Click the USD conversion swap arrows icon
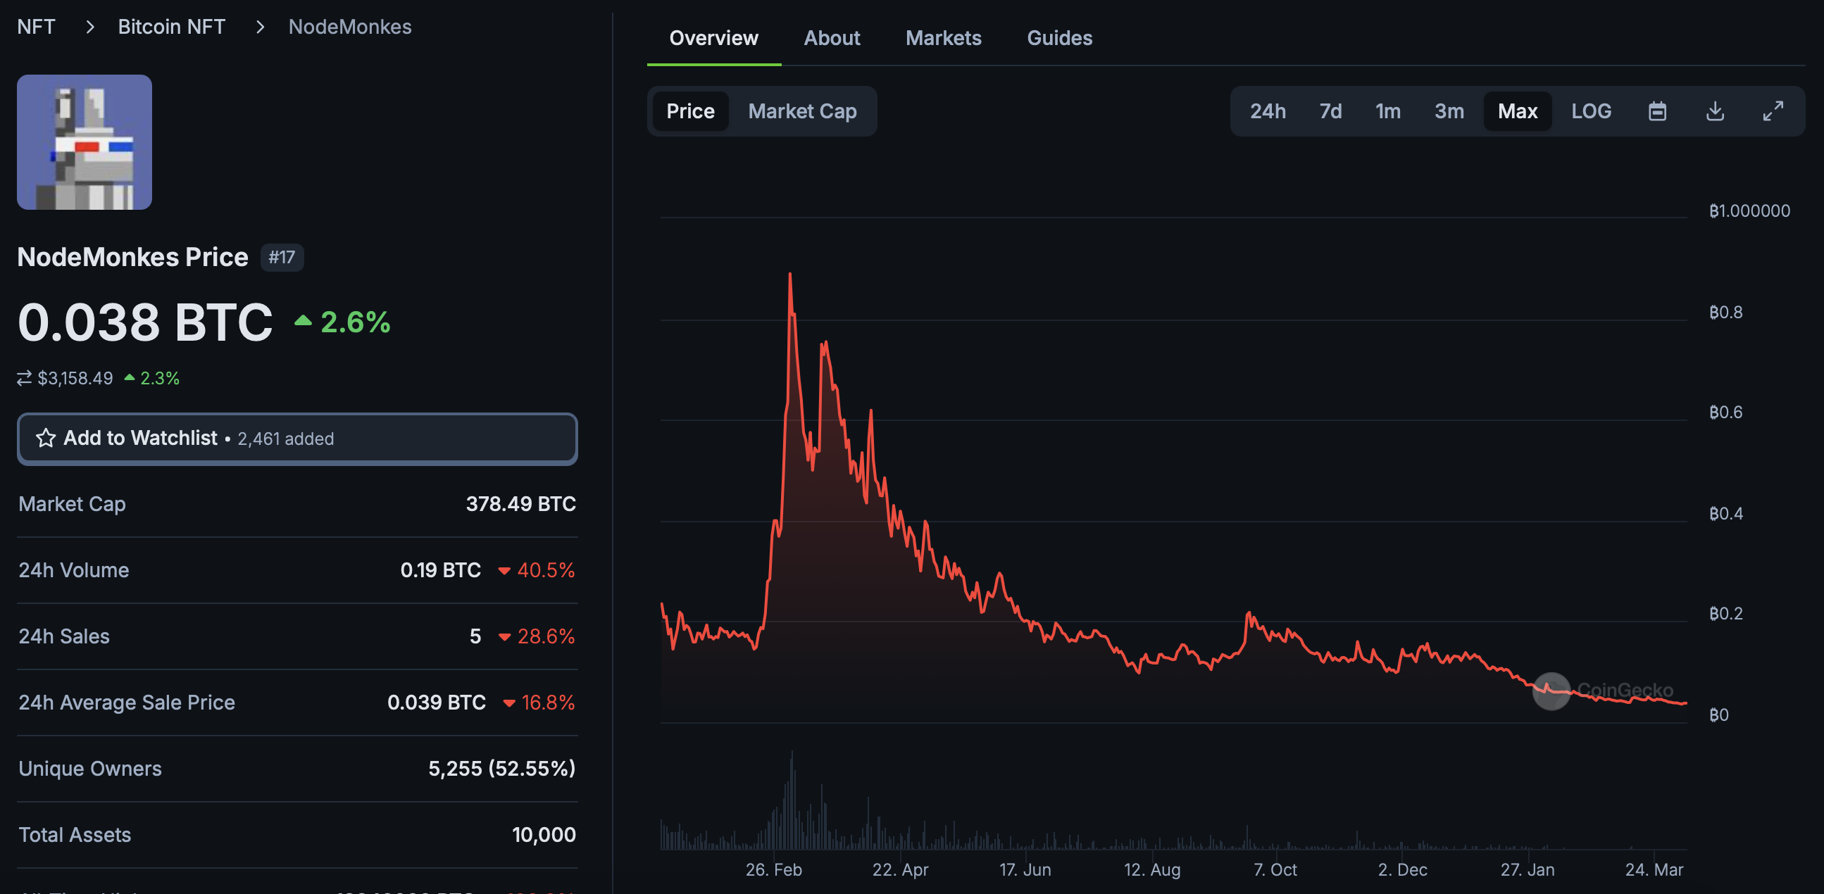This screenshot has width=1824, height=894. (x=25, y=378)
